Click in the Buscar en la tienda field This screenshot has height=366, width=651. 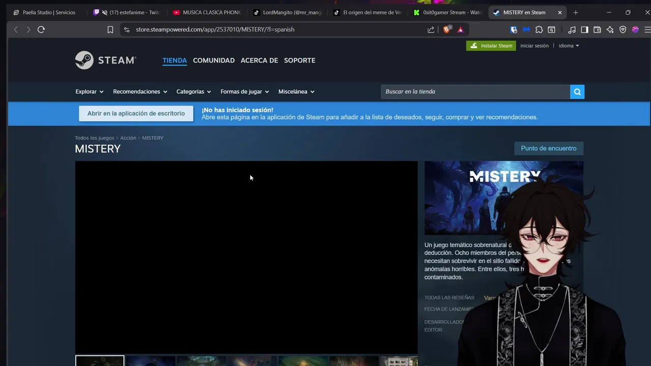click(476, 91)
